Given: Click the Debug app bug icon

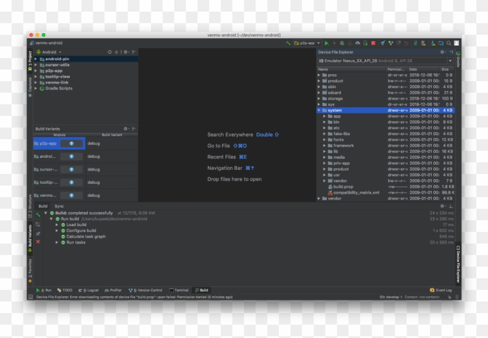Looking at the screenshot, I should point(342,43).
